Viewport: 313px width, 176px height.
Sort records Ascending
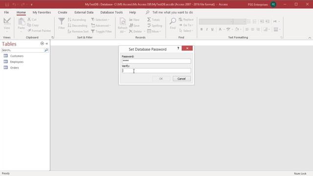(x=77, y=20)
